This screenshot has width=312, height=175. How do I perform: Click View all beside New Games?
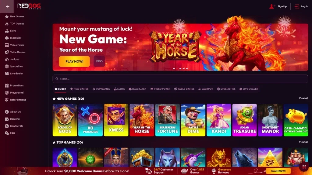click(x=303, y=98)
